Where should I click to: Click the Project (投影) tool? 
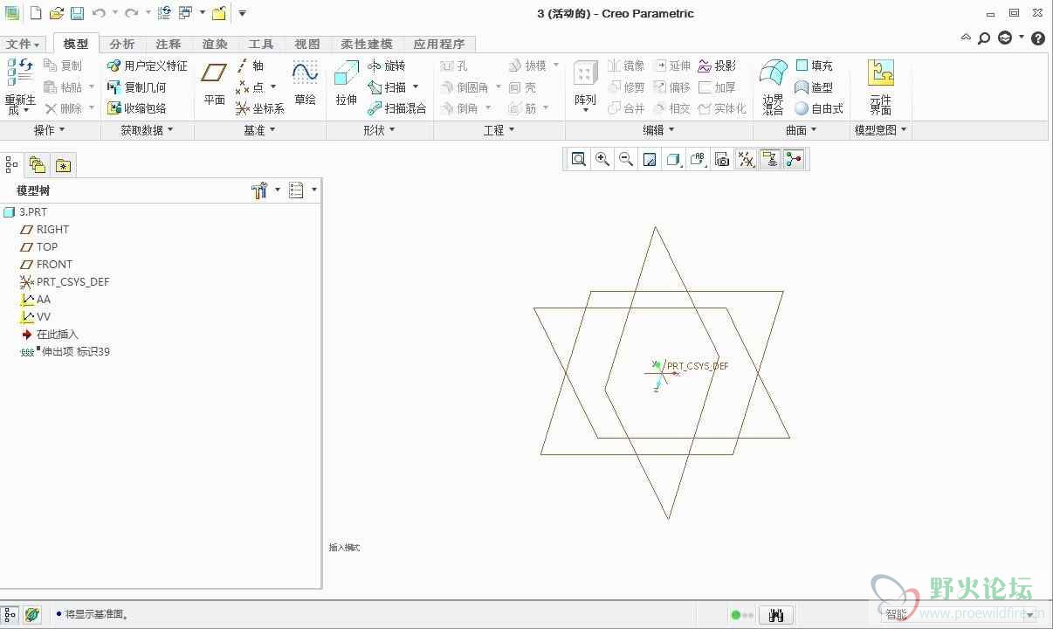[717, 66]
